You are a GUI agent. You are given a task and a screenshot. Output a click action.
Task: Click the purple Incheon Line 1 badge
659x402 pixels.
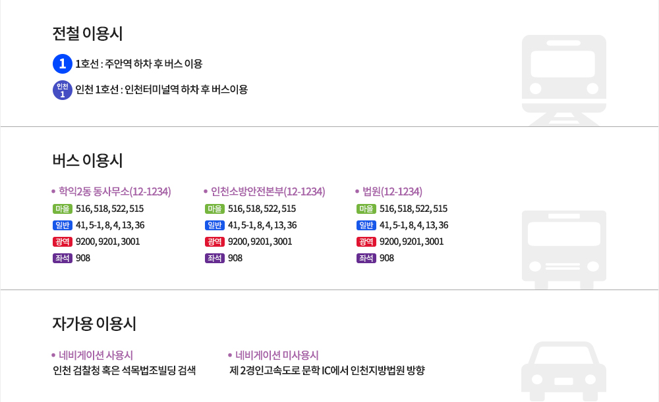(x=62, y=89)
